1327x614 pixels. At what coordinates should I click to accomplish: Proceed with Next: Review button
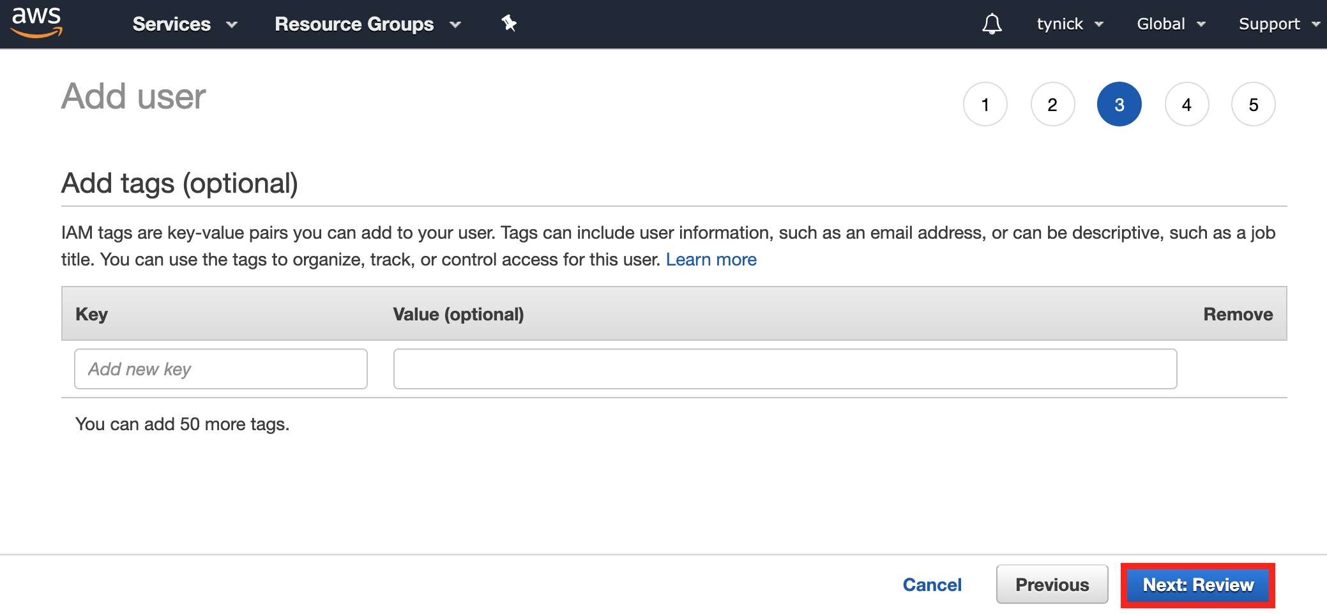(1198, 585)
